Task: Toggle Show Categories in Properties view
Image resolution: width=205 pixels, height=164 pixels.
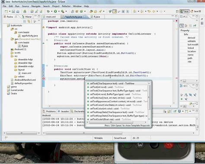Action: [182, 26]
